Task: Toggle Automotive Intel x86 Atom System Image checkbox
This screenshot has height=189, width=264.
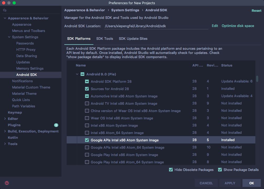Action: tap(87, 96)
